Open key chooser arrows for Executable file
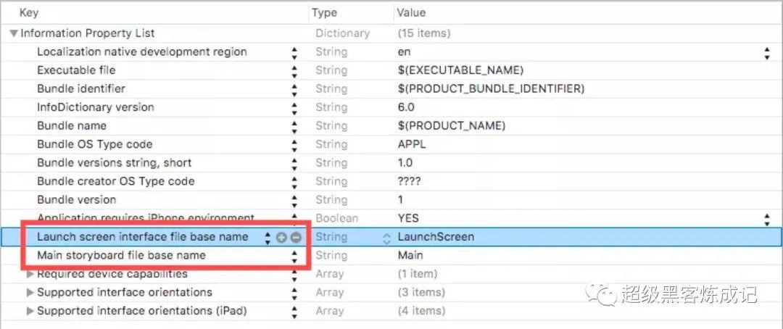 coord(294,70)
